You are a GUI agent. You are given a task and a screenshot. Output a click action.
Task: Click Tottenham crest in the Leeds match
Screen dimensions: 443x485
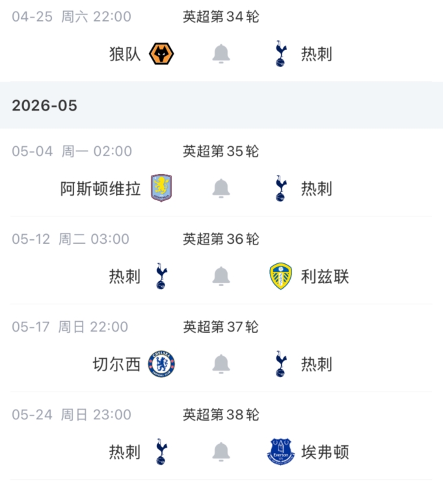(161, 276)
